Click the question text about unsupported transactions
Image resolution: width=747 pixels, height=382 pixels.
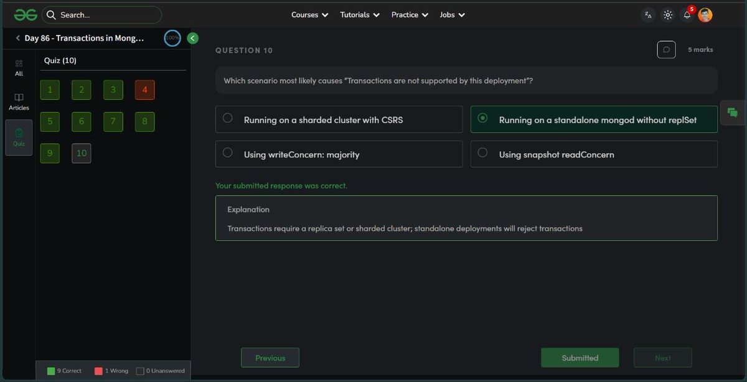coord(378,81)
